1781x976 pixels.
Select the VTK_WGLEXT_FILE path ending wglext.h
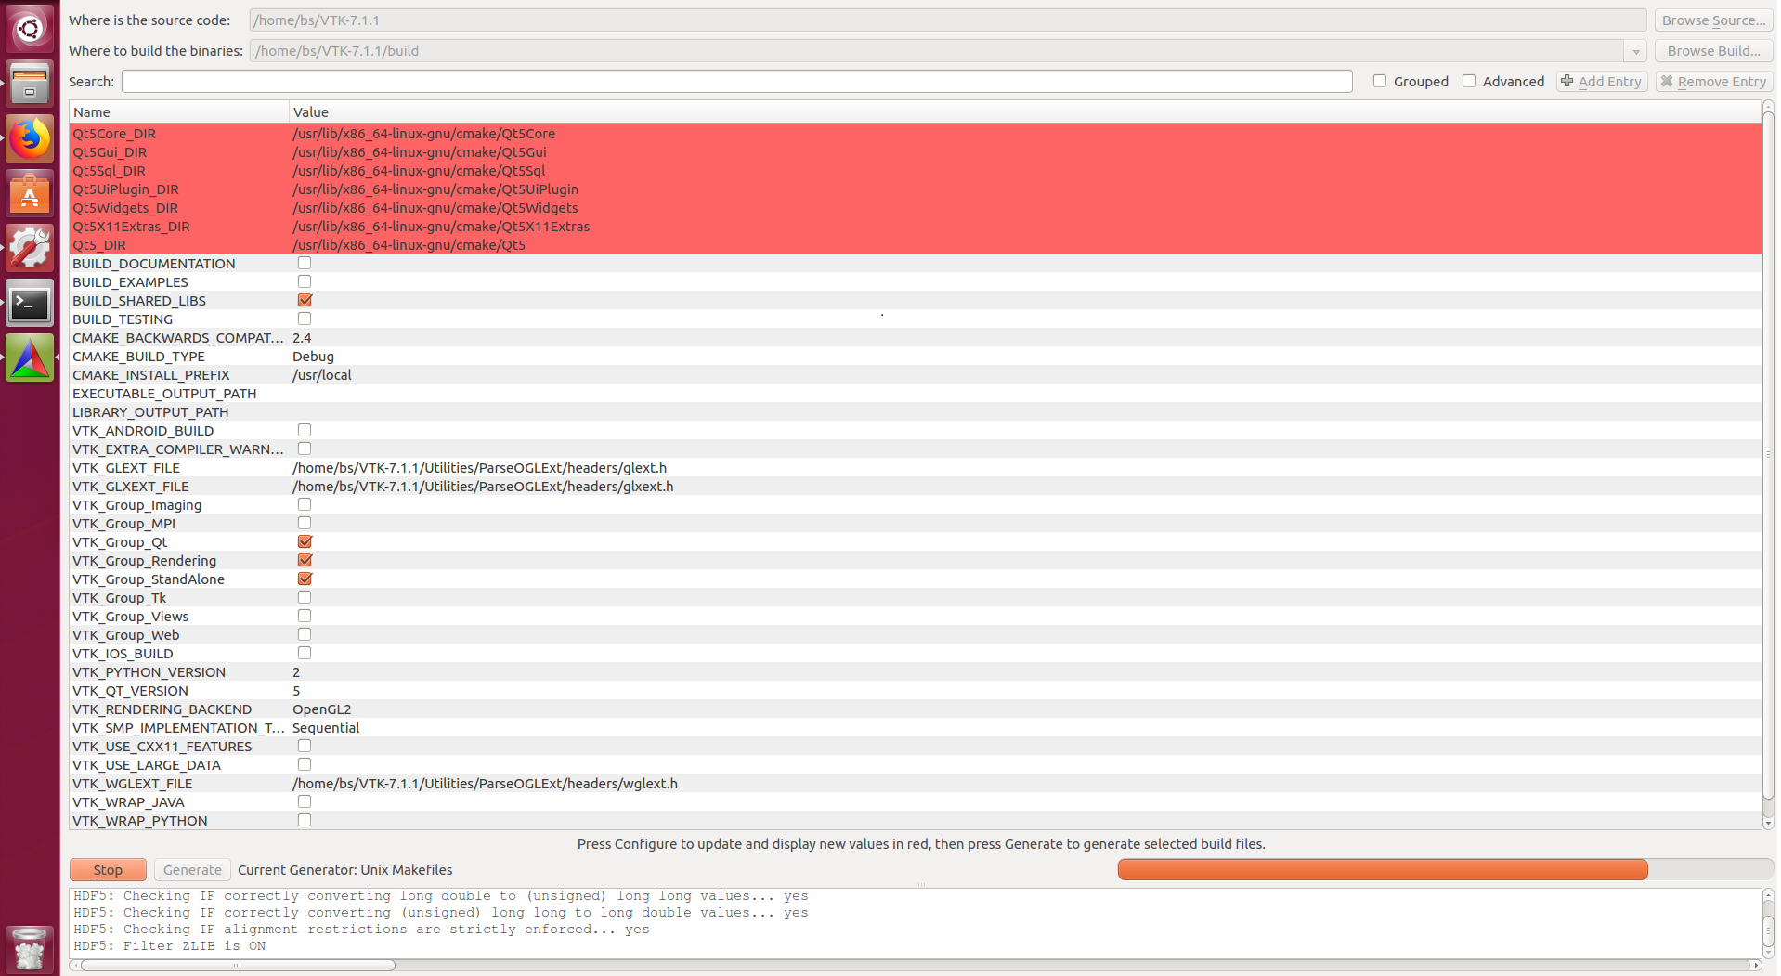(485, 784)
